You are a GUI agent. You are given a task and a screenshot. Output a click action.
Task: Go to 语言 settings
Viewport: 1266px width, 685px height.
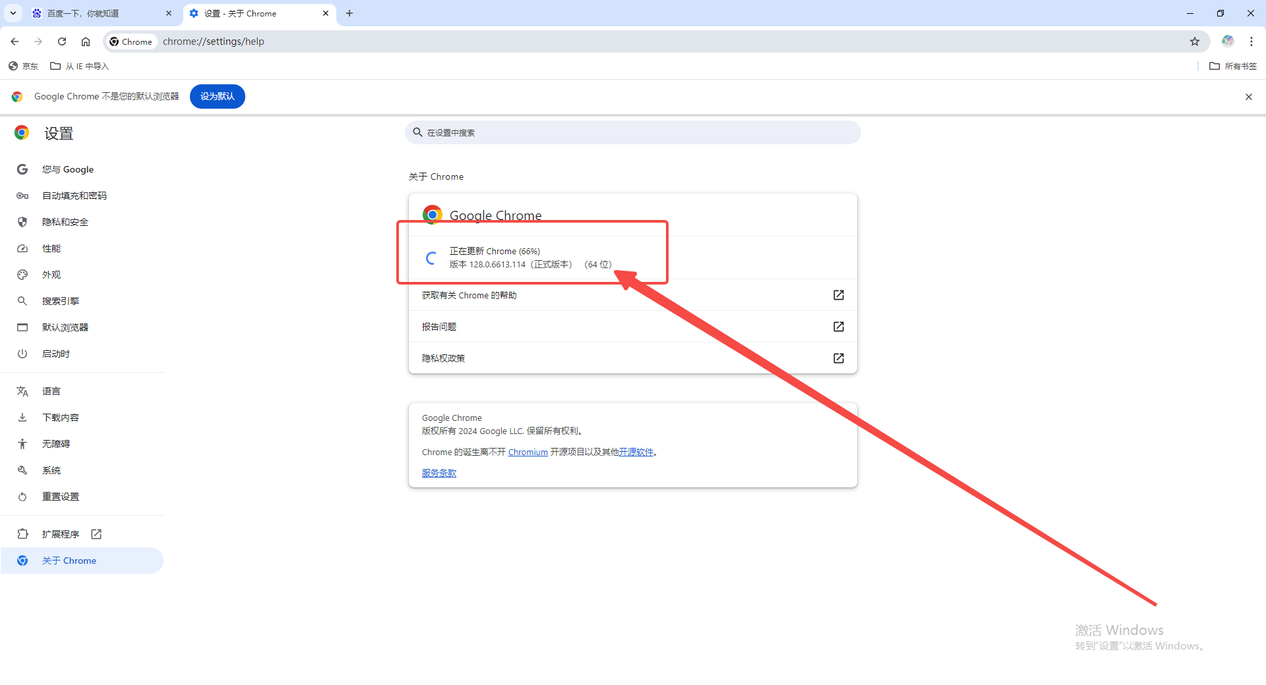(82, 391)
